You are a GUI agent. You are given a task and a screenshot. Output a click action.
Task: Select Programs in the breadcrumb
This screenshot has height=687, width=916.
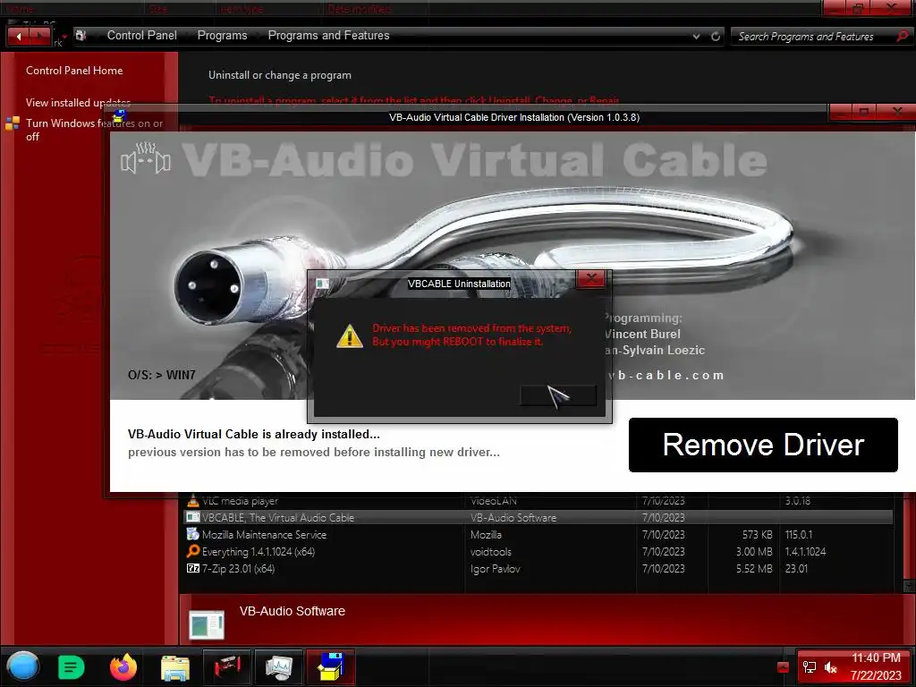(222, 36)
